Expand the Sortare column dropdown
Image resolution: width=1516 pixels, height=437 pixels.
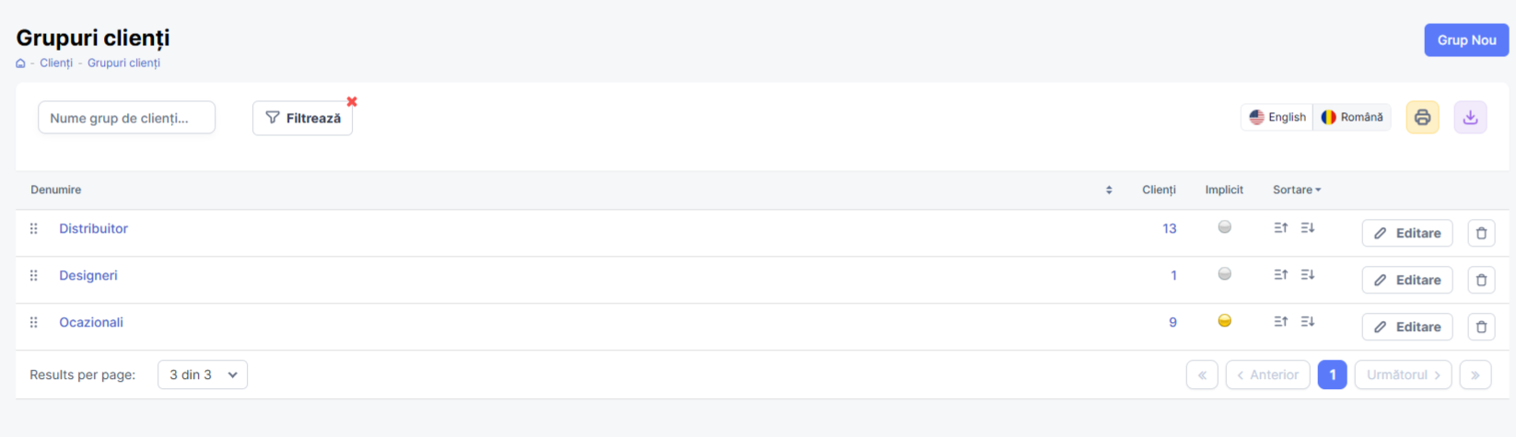(1297, 190)
